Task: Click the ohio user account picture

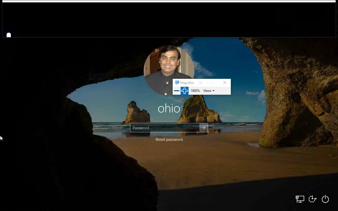Action: pyautogui.click(x=169, y=70)
